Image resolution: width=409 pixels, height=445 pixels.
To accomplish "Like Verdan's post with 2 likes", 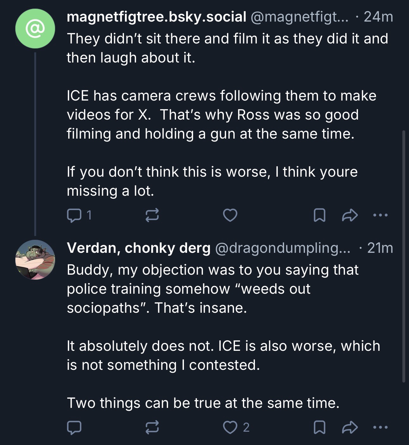I will 230,428.
